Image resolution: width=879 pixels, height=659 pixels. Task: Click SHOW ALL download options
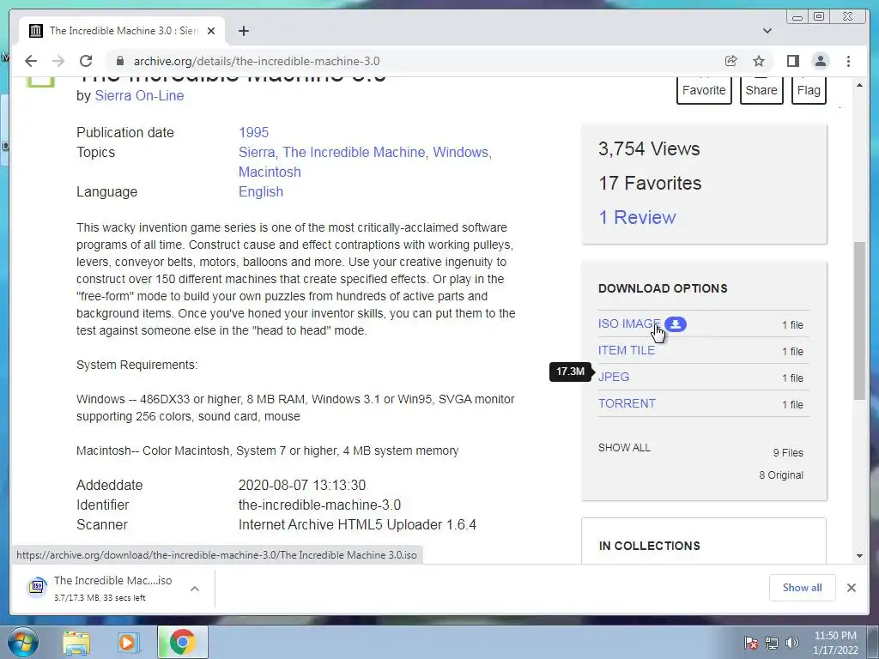[x=624, y=448]
